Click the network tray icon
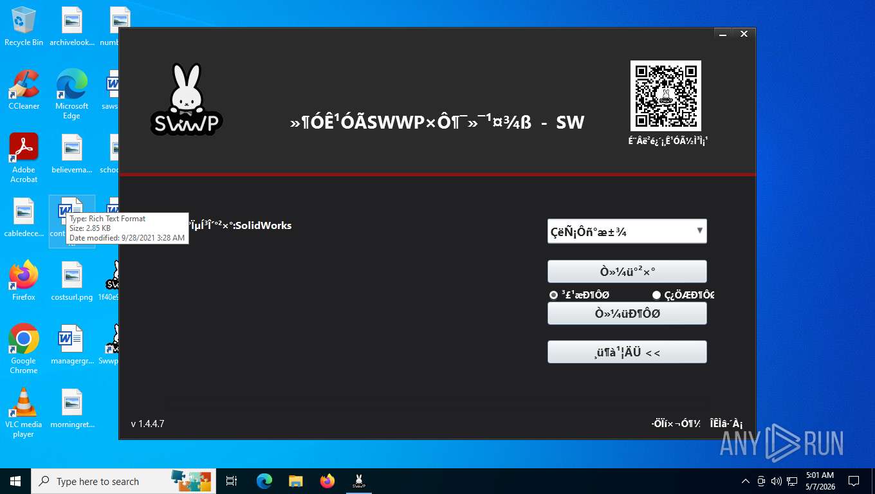This screenshot has width=875, height=494. pyautogui.click(x=791, y=481)
